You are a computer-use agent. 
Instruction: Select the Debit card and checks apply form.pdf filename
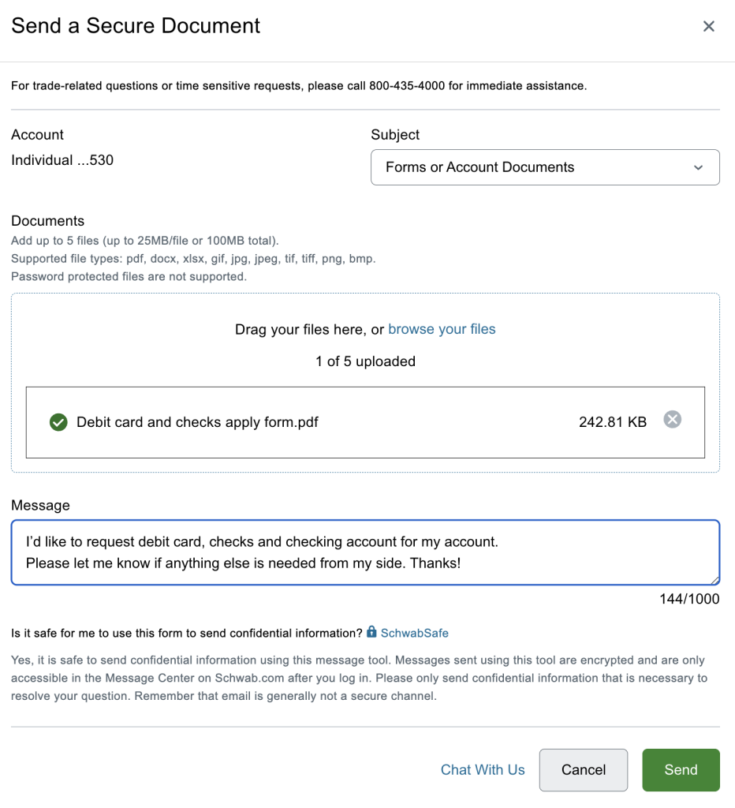click(197, 422)
